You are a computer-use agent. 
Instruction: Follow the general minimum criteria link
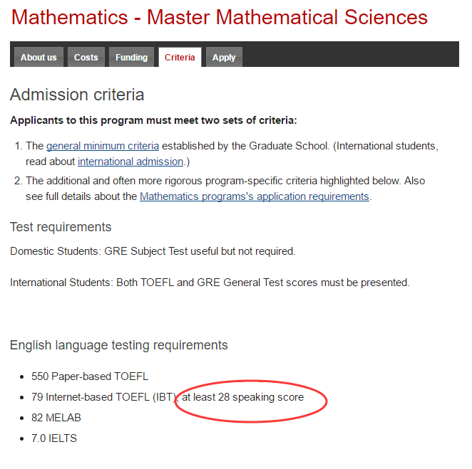click(x=103, y=146)
